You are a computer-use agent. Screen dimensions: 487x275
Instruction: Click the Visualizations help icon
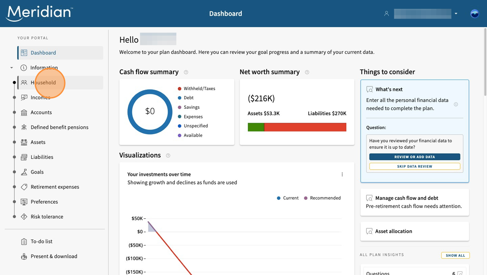tap(168, 156)
